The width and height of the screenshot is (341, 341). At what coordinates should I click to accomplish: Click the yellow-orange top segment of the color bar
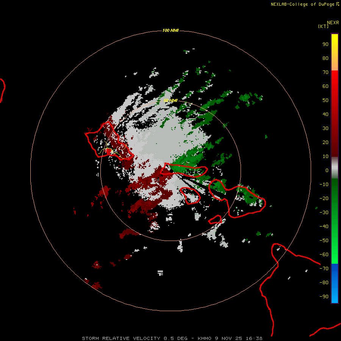click(335, 52)
